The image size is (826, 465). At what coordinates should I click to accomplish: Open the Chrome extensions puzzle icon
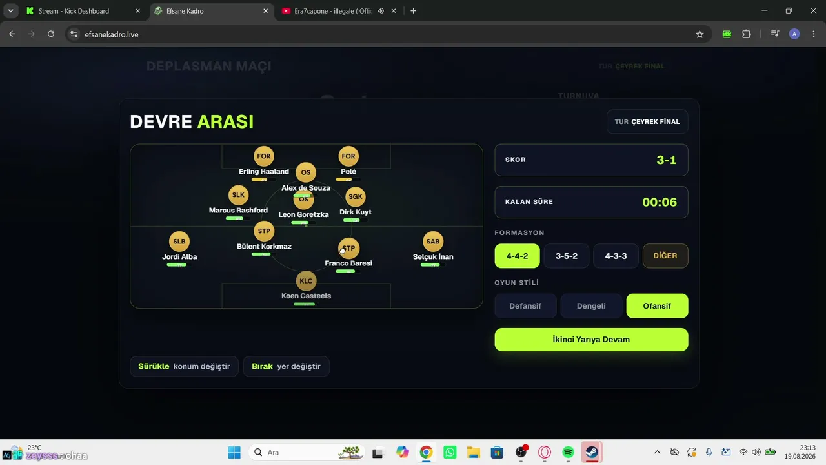pos(747,34)
